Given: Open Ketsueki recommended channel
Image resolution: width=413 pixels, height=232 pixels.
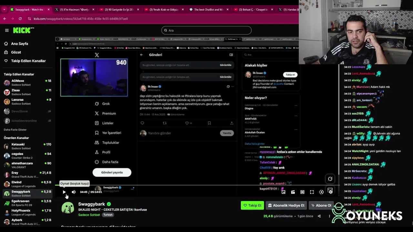Looking at the screenshot, I should 27,146.
